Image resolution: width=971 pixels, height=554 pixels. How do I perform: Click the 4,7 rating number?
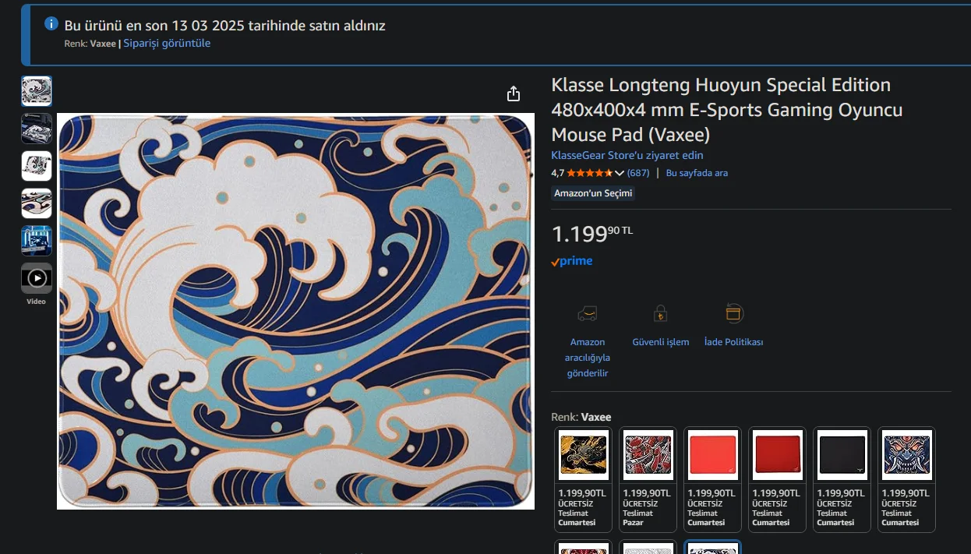point(557,173)
